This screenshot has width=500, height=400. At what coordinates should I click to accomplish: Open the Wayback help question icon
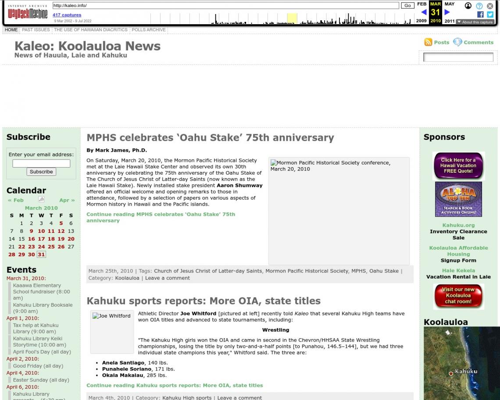click(x=479, y=6)
